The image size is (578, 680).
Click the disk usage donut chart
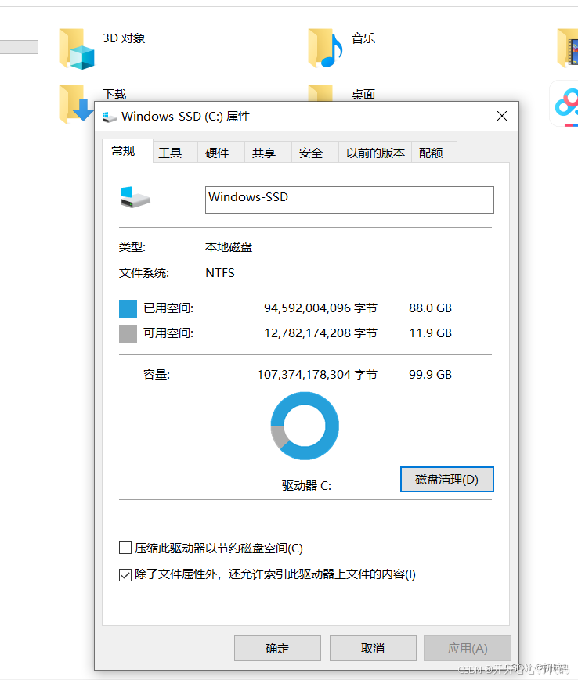(305, 426)
